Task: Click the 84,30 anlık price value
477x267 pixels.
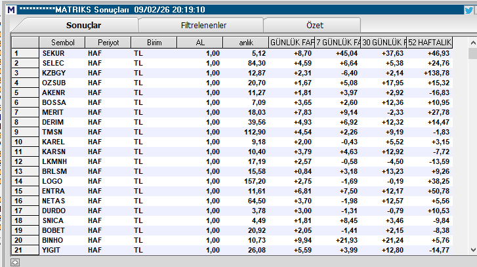Action: tap(257, 63)
